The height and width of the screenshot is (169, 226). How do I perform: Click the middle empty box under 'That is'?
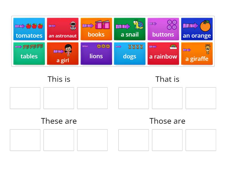pyautogui.click(x=167, y=98)
